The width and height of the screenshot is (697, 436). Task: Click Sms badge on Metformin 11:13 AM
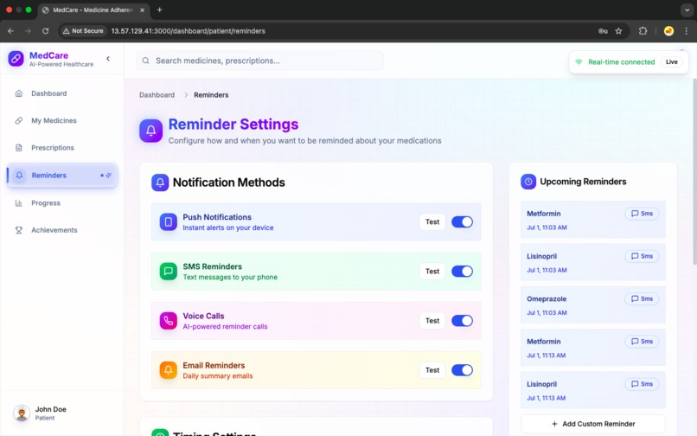click(x=642, y=342)
